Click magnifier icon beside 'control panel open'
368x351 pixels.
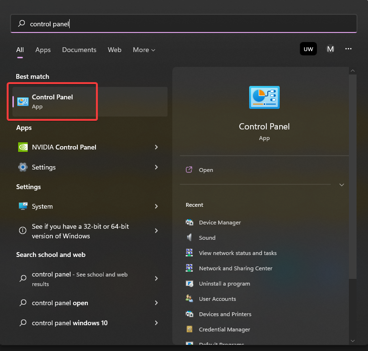tap(23, 303)
